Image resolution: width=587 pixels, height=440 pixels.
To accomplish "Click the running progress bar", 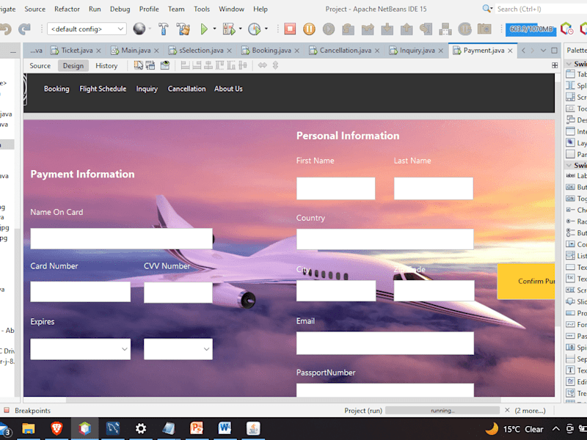I will point(442,411).
